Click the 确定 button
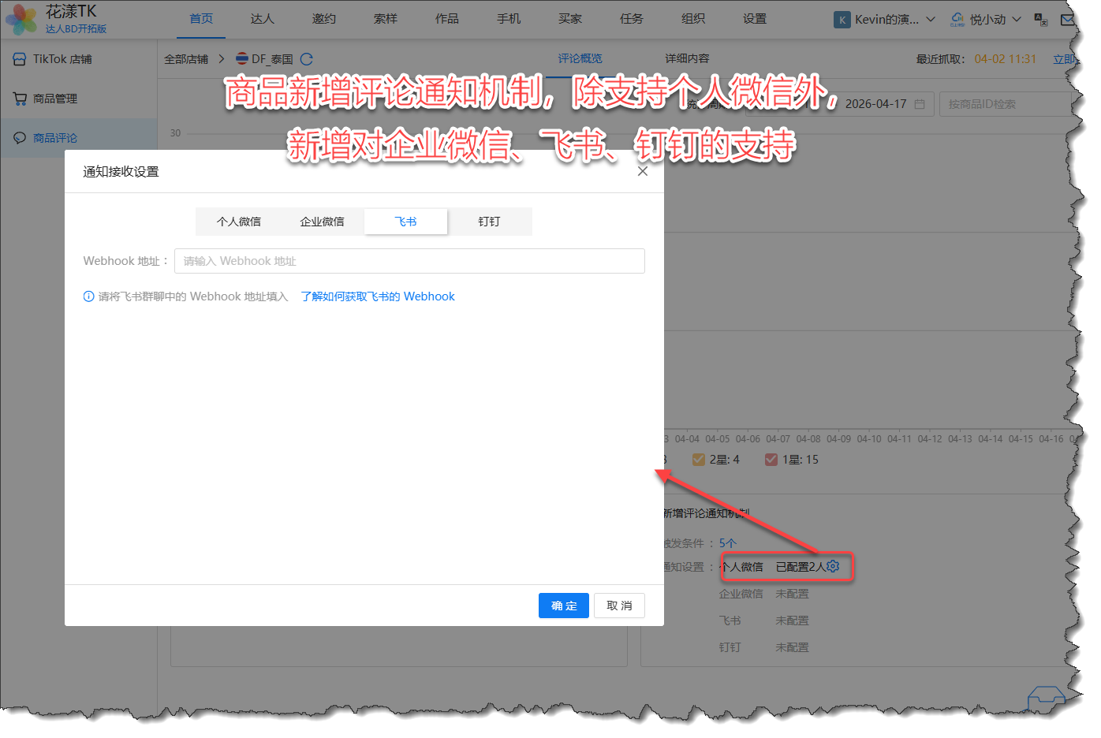 [x=563, y=606]
